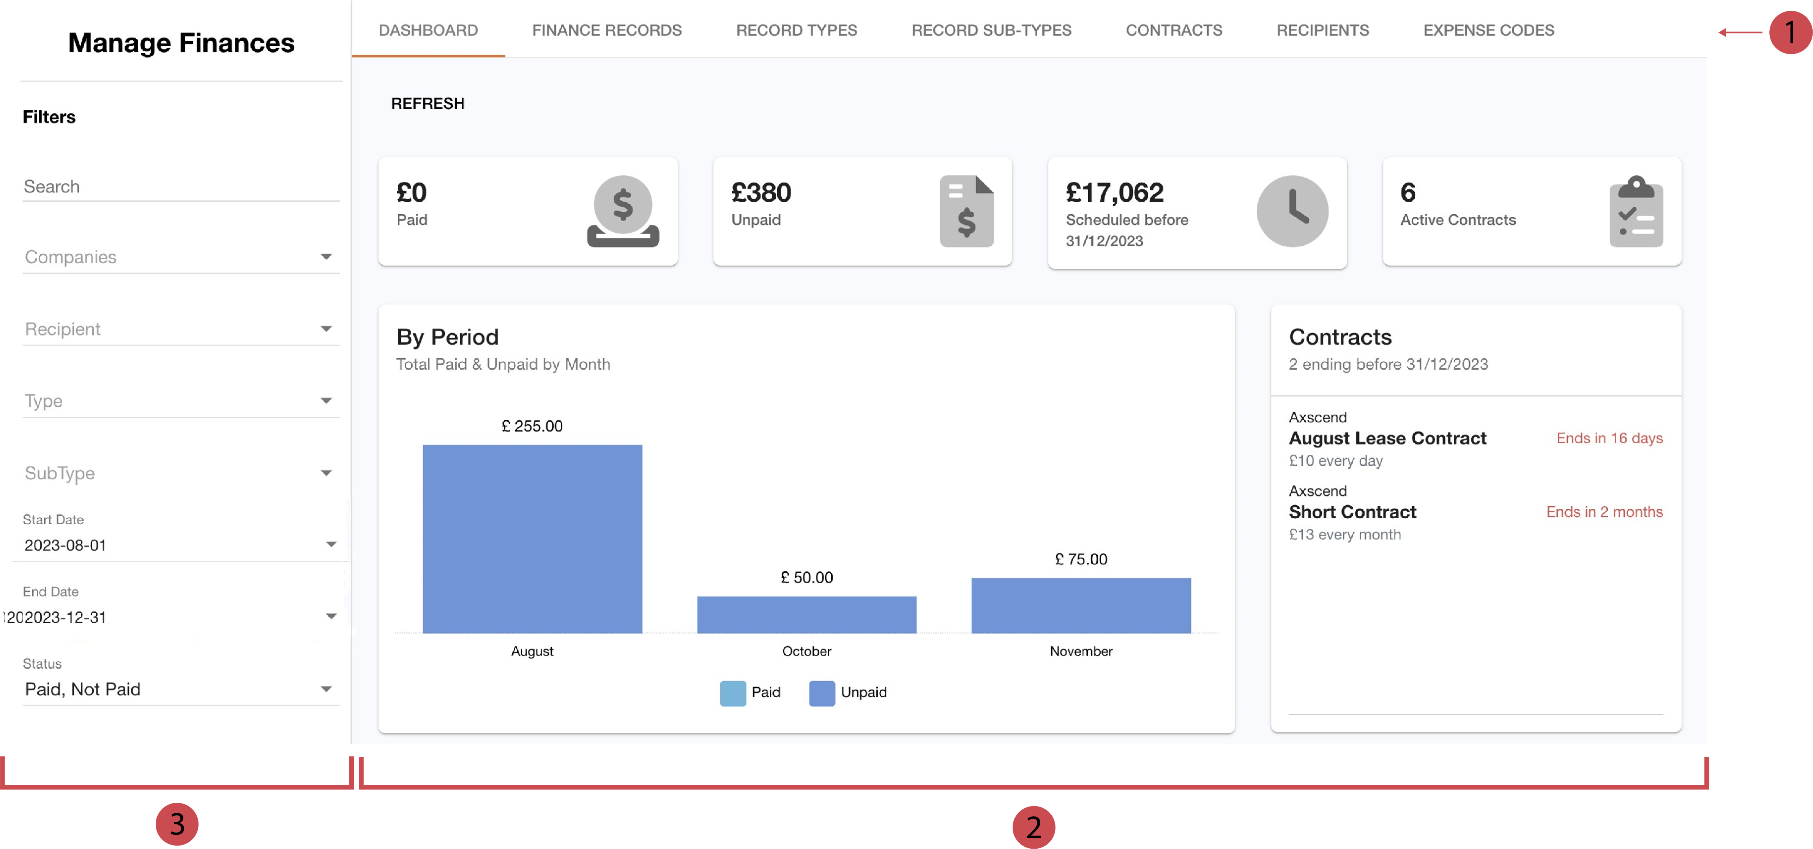Open the August Lease Contract entry
Viewport: 1813px width, 849px height.
coord(1387,438)
